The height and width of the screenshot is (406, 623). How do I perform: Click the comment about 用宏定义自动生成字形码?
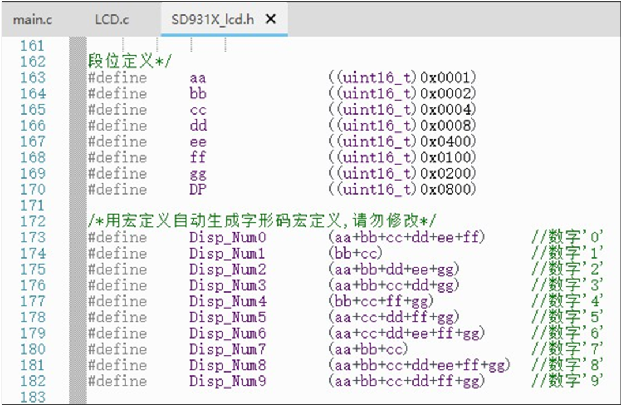(x=262, y=221)
